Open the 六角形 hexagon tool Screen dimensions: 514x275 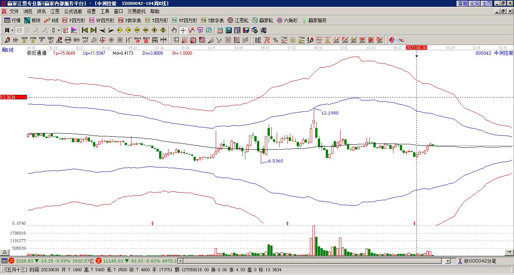[x=287, y=20]
